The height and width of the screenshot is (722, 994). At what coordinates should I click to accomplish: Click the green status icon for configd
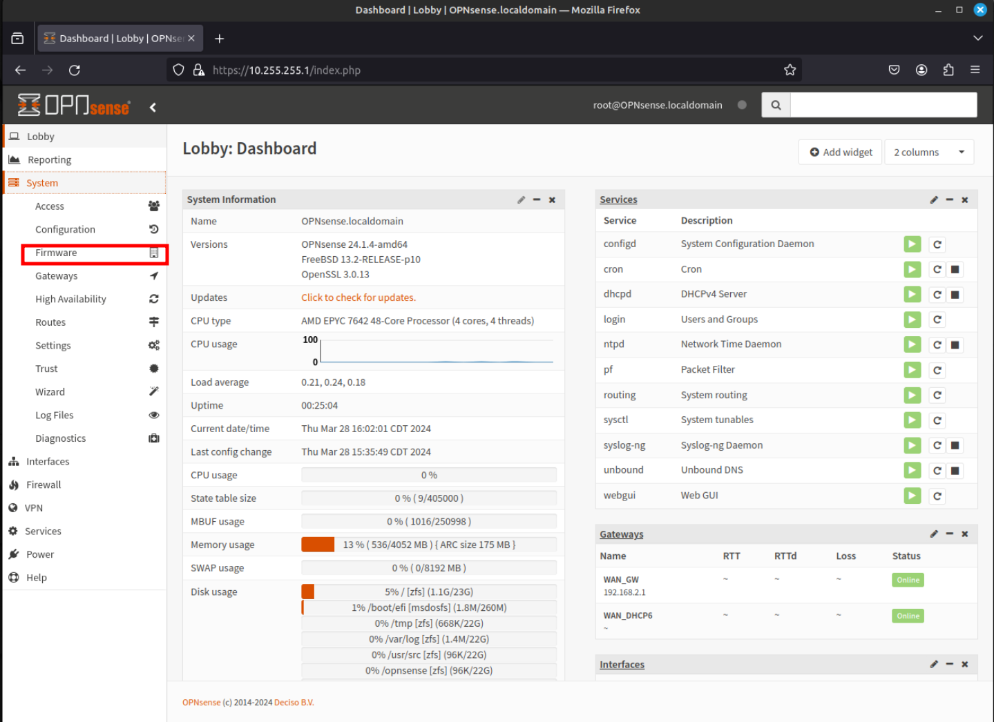(x=912, y=244)
